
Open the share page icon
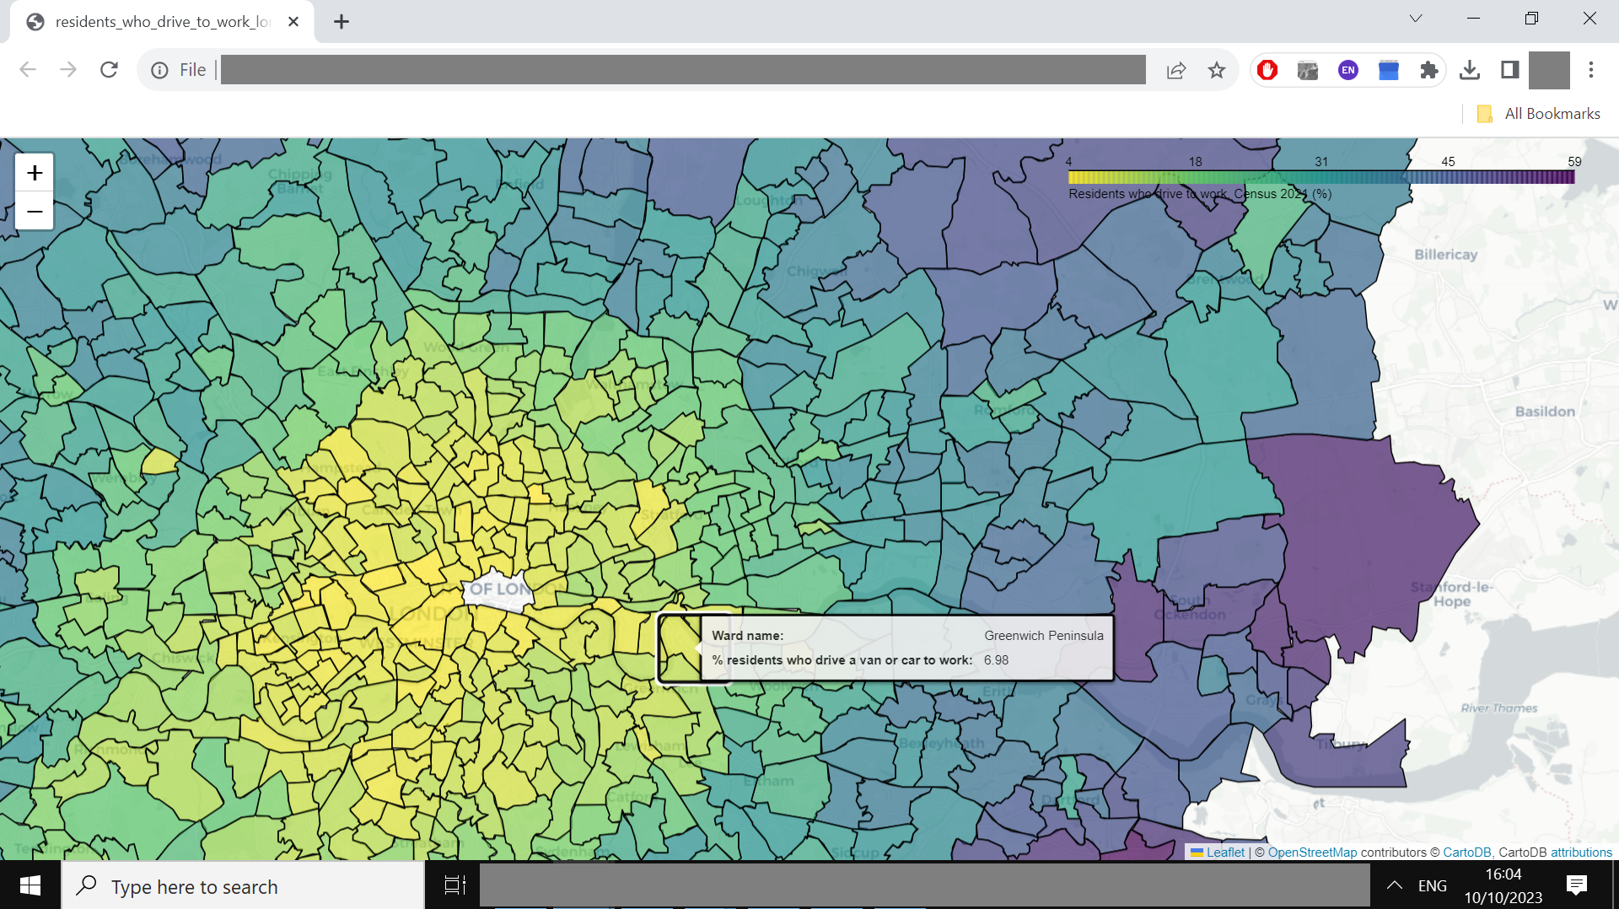(x=1176, y=70)
